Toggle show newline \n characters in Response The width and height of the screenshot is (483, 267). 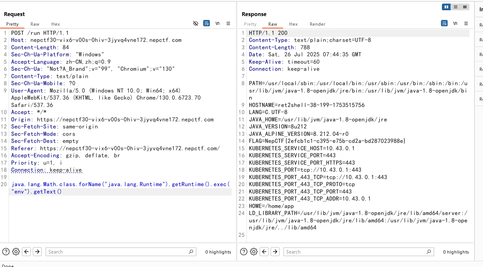(x=455, y=23)
